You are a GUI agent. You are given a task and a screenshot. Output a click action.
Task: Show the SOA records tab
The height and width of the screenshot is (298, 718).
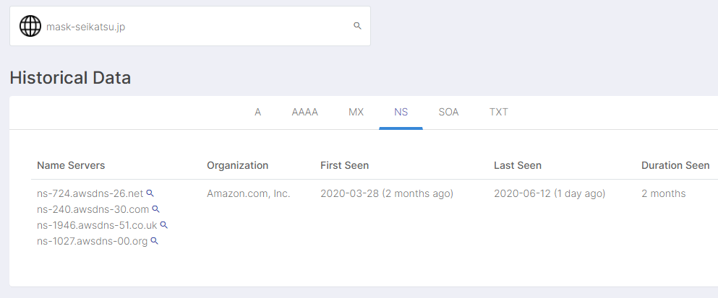point(448,112)
